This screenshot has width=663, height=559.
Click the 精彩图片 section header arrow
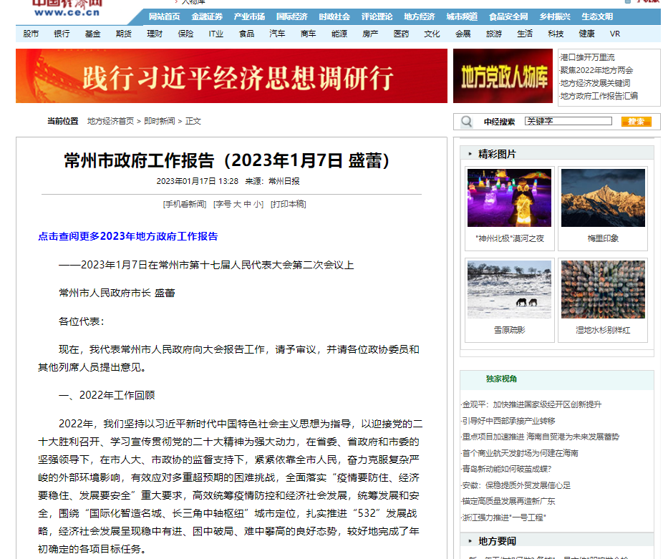[x=470, y=154]
